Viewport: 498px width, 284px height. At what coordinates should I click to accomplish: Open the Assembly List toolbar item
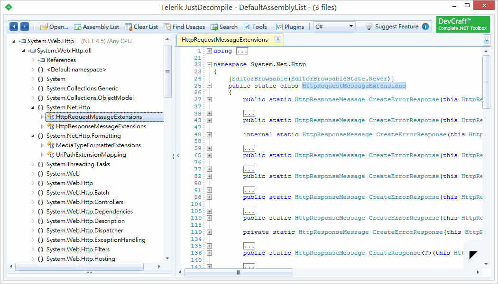click(97, 27)
